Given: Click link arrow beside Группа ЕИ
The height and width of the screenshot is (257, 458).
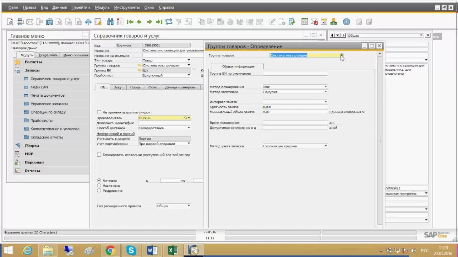Looking at the screenshot, I should click(140, 70).
